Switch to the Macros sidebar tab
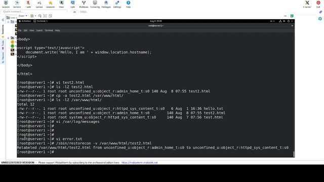Screen dimensions: 324x182 3,57
